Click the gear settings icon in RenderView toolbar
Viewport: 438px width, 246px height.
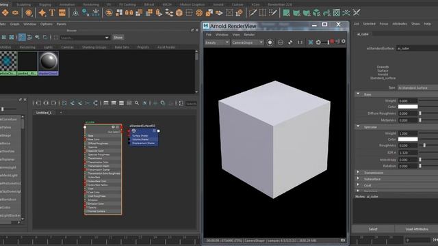point(344,42)
